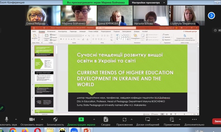
Task: Expand audio options arrow next to microphone
Action: [16, 120]
